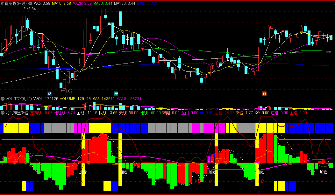Click the green 地线: -50.00 value
This screenshot has height=195, width=335.
[150, 113]
